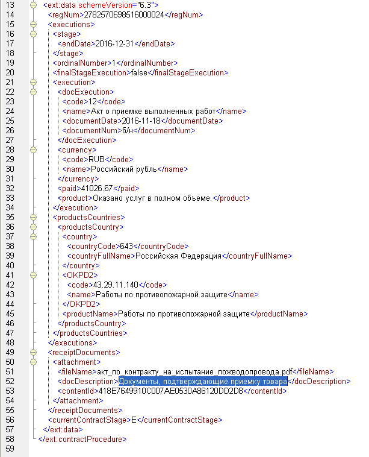Collapse the country node on line 37
369x457 pixels.
point(34,236)
